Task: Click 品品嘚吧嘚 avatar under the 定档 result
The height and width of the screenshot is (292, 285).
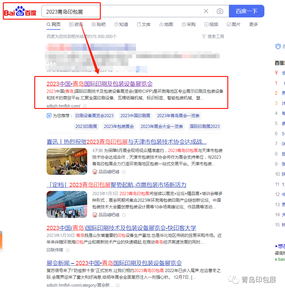Action: [x=95, y=215]
